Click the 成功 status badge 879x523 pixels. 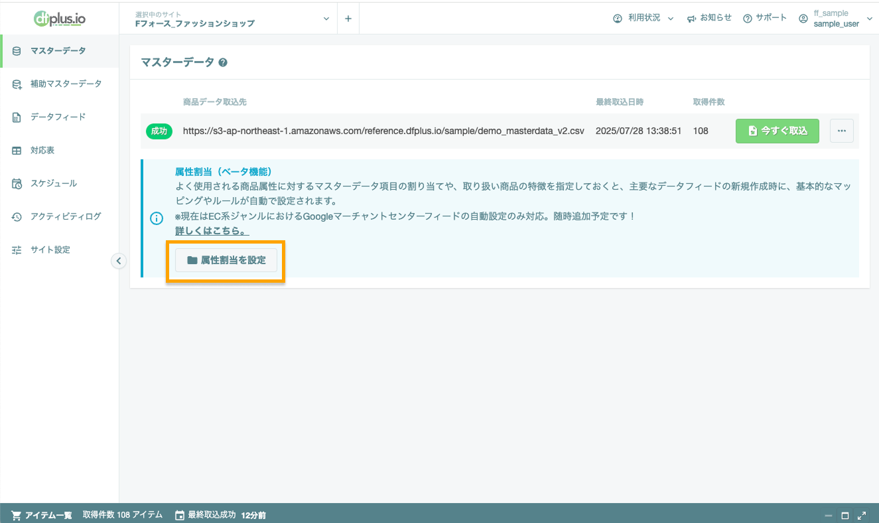tap(159, 131)
